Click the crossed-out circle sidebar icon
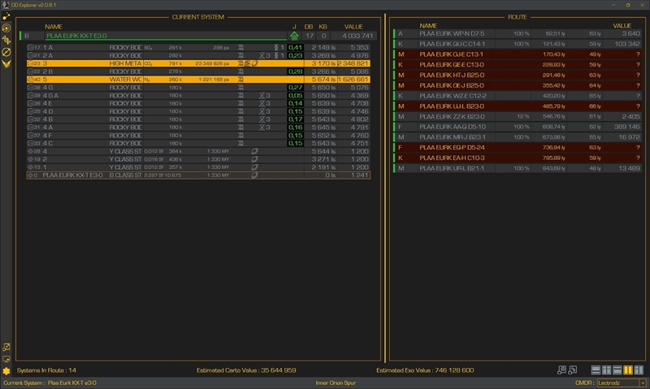Screen dimensions: 650x389 (x=6, y=51)
